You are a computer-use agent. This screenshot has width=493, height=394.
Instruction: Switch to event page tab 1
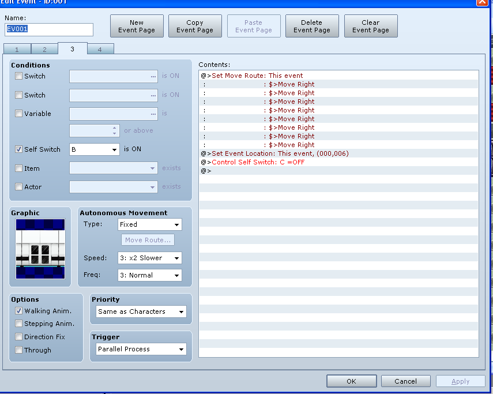coord(17,50)
